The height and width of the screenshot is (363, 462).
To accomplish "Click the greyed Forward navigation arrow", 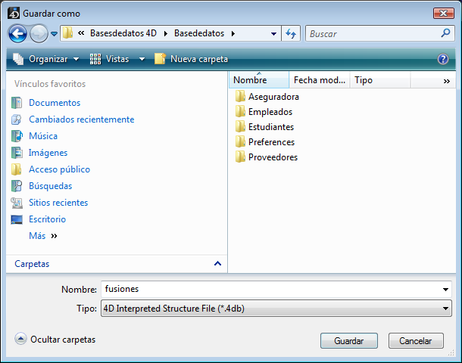I will [39, 33].
